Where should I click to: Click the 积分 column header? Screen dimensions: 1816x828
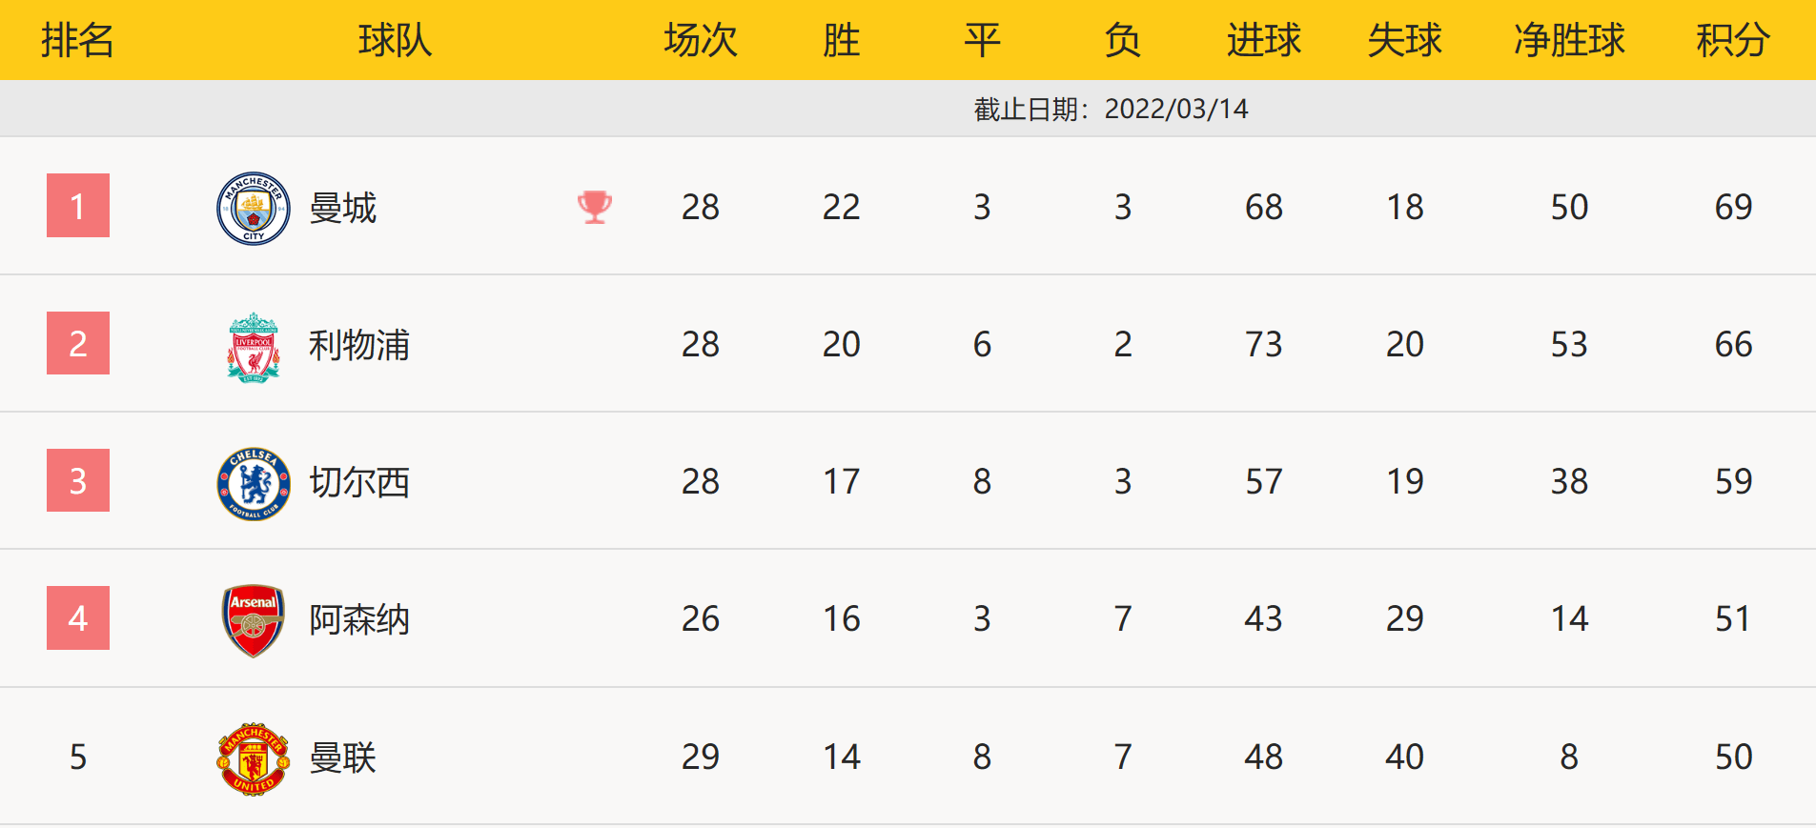(x=1733, y=40)
